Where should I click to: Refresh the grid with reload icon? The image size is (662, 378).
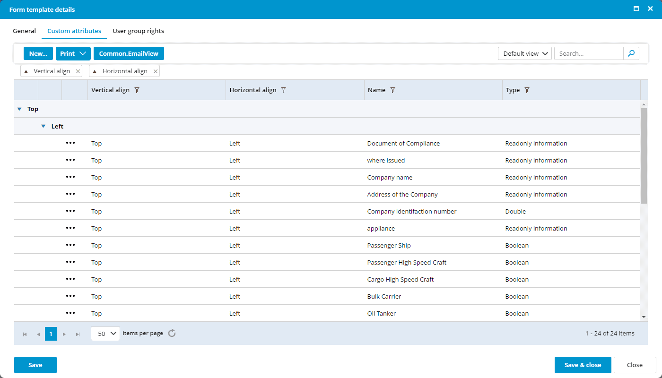[x=172, y=333]
